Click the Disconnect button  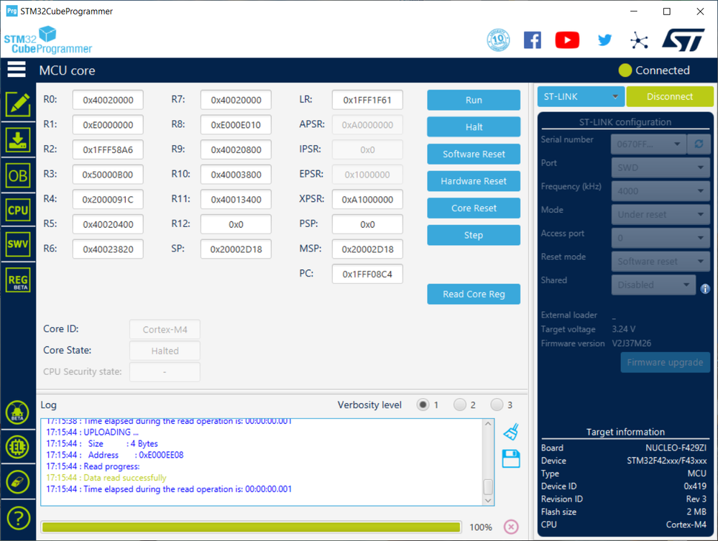[669, 96]
